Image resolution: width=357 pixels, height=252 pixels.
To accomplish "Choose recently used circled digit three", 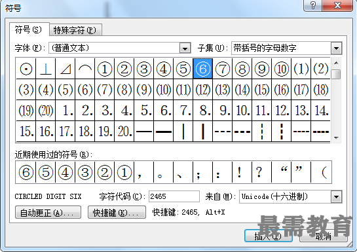I will point(85,172).
